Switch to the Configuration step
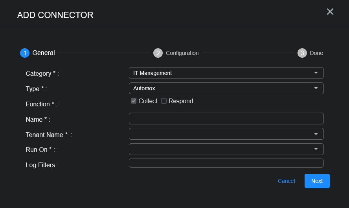This screenshot has width=349, height=208. pos(182,53)
